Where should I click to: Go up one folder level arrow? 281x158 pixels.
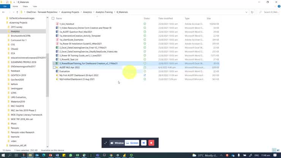point(17,12)
